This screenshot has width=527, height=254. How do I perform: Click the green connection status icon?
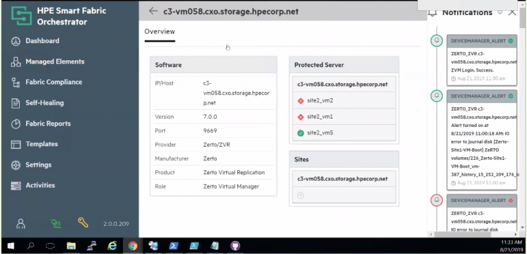click(56, 223)
